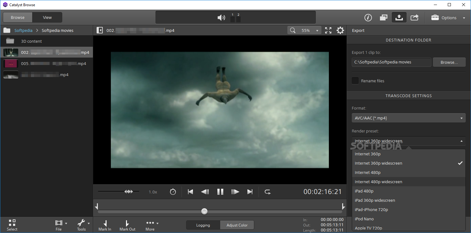Click the In timecode 00:00:00:00
The image size is (471, 233).
(332, 220)
